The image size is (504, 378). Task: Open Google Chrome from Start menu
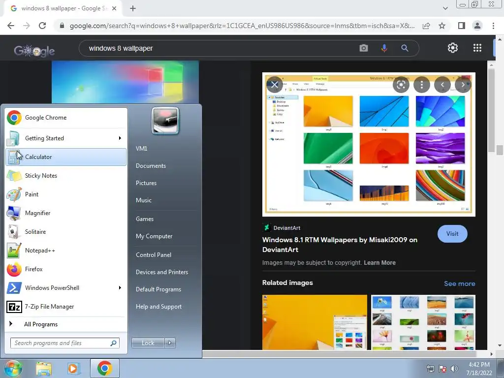[x=66, y=118]
